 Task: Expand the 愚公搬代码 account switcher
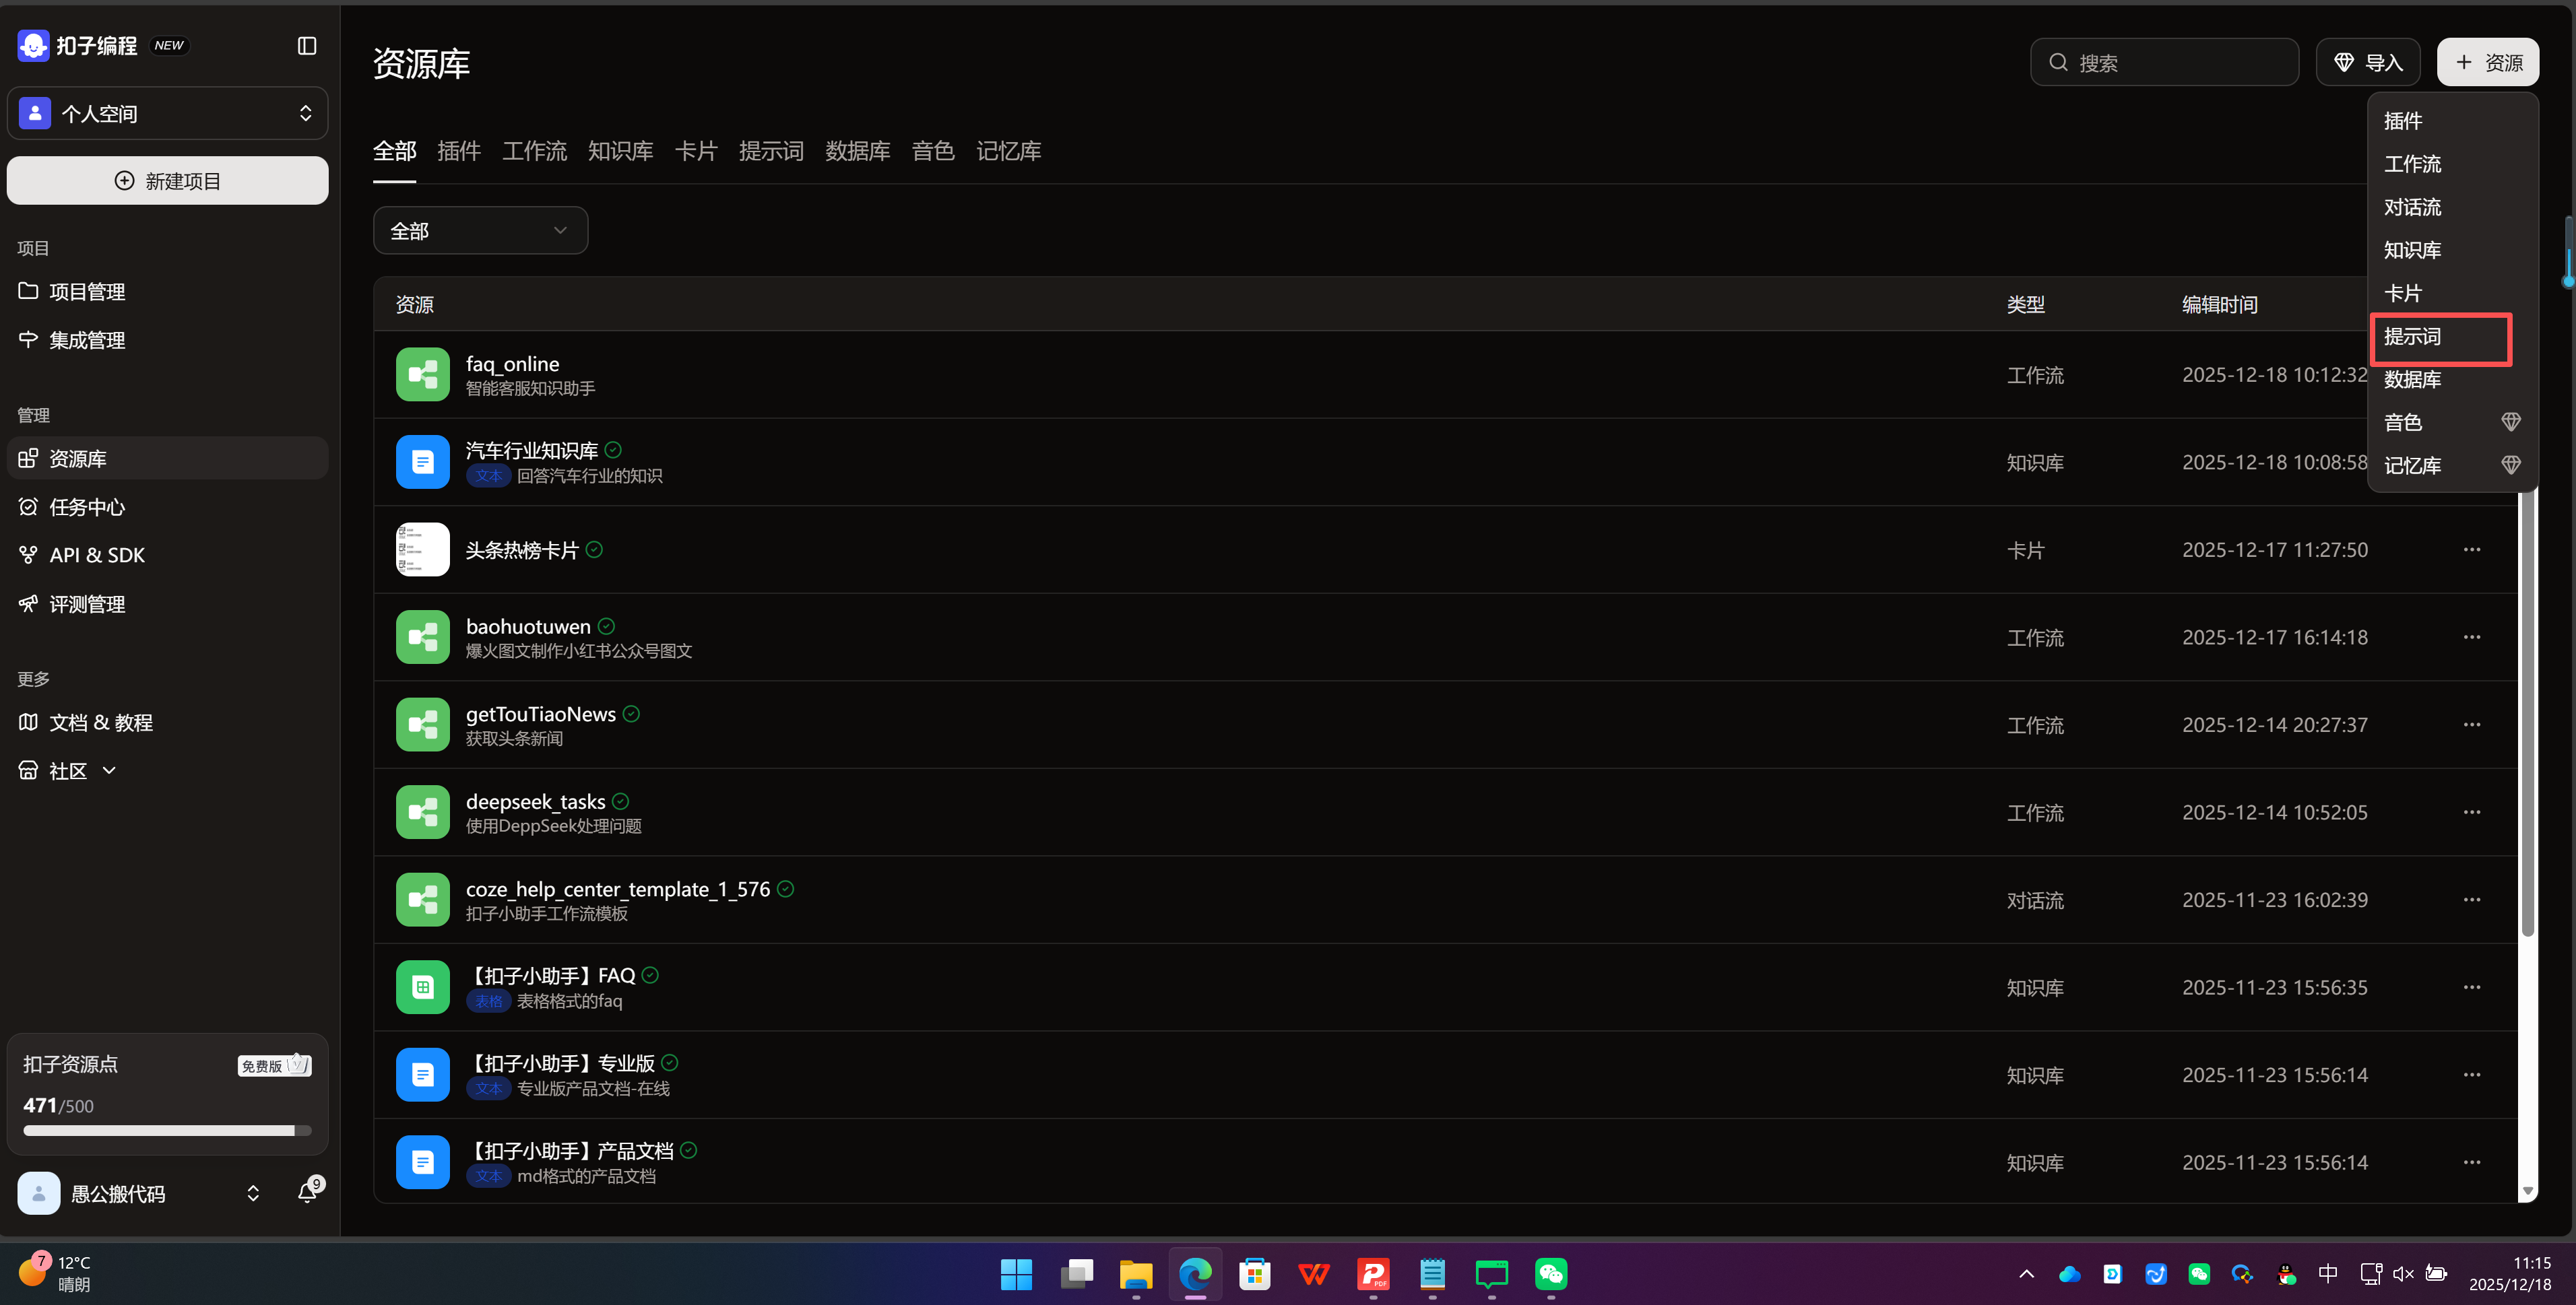253,1193
